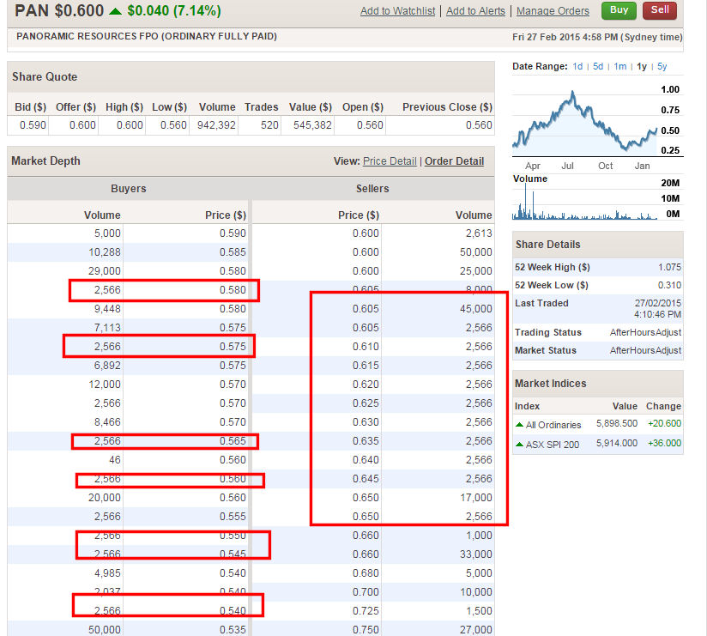Click the Value ($) figure 545,382
The height and width of the screenshot is (636, 707).
312,125
